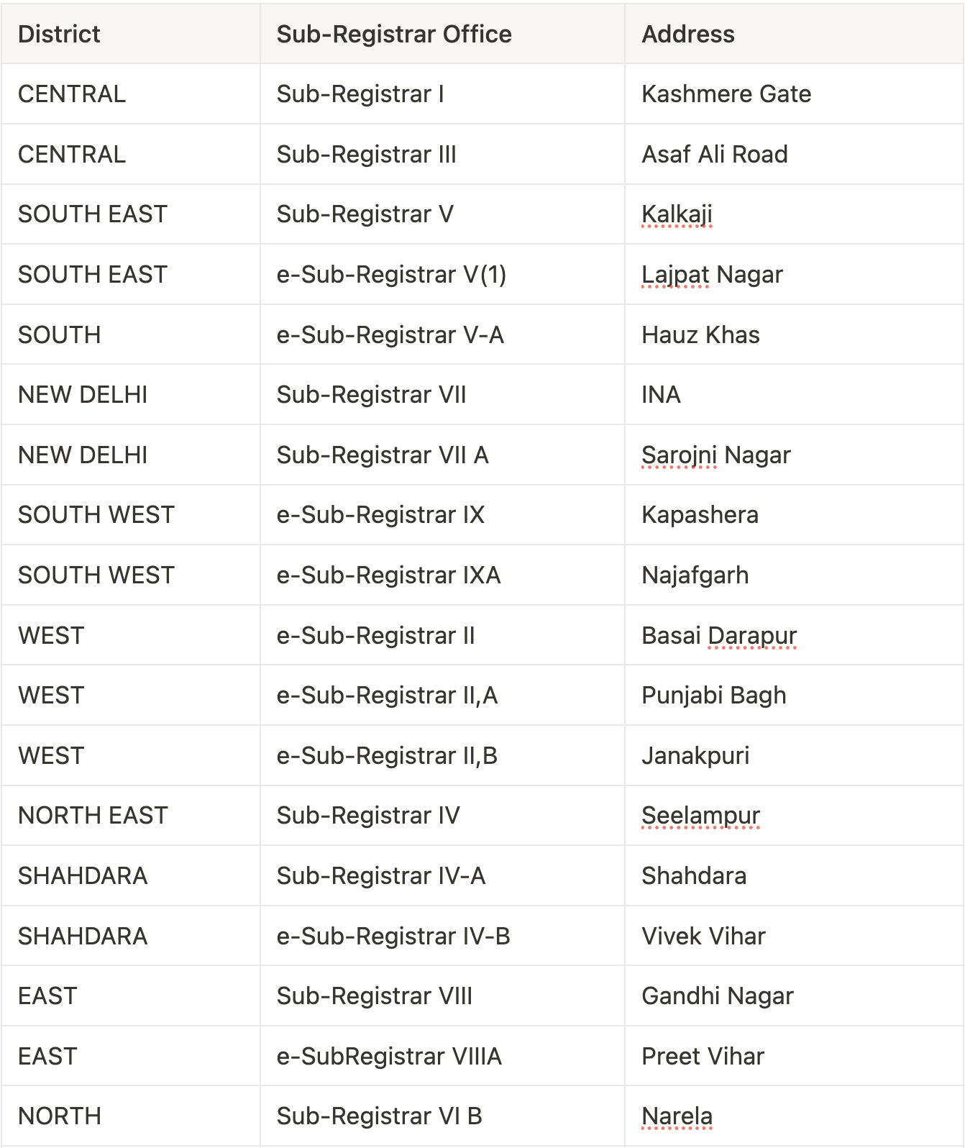Click the Hauz Khas address cell
The height and width of the screenshot is (1148, 965).
[x=700, y=335]
